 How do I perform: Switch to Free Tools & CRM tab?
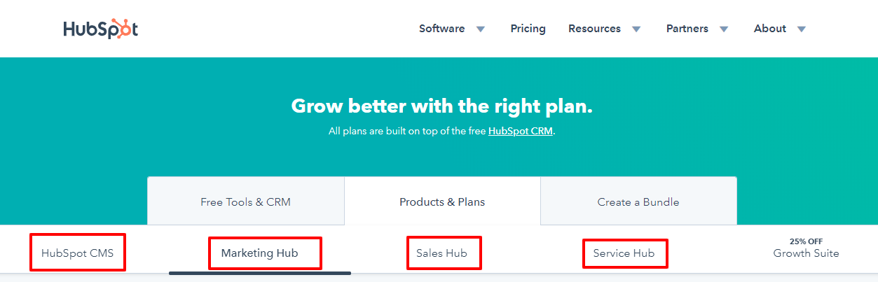click(246, 202)
